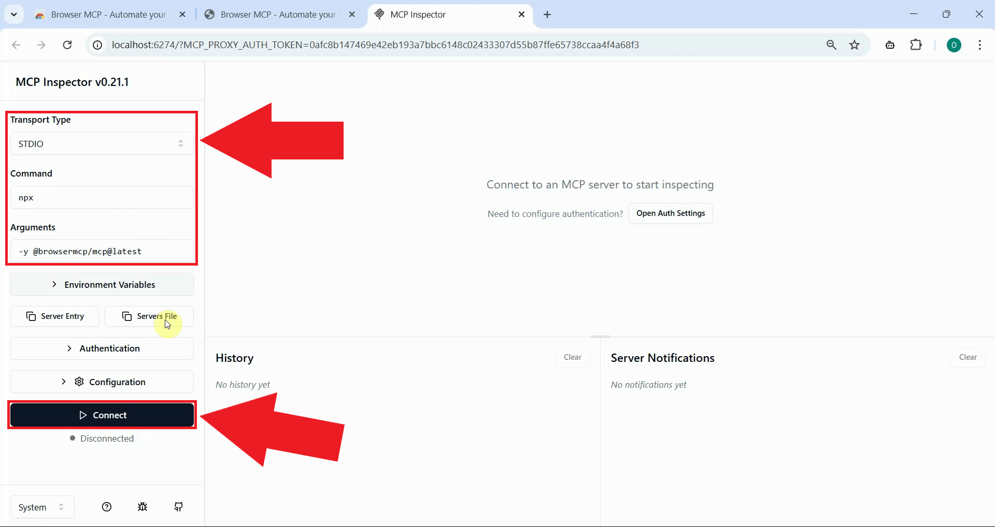Click the zoom magnifier icon in address bar
Screen dimensions: 995x527
coord(832,45)
